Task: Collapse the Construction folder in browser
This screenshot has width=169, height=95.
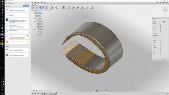Action: click(34, 30)
